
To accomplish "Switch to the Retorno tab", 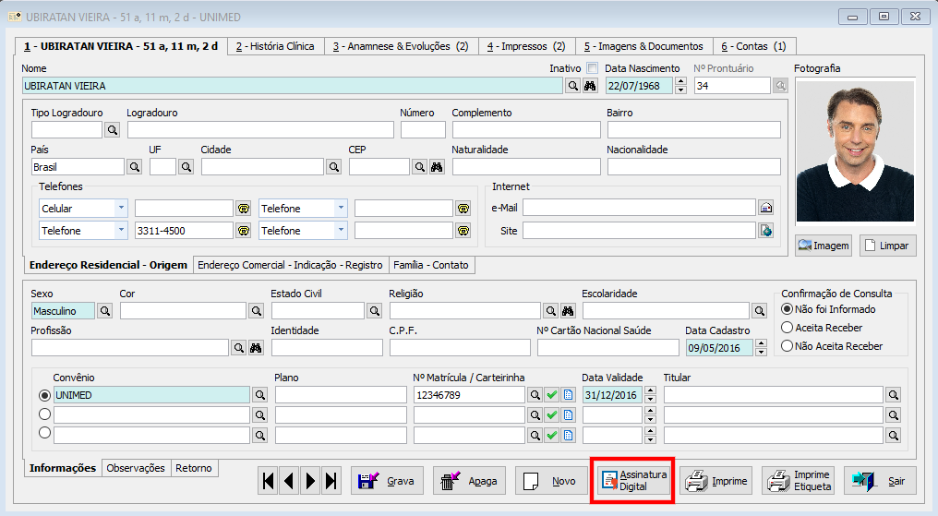I will (x=194, y=468).
